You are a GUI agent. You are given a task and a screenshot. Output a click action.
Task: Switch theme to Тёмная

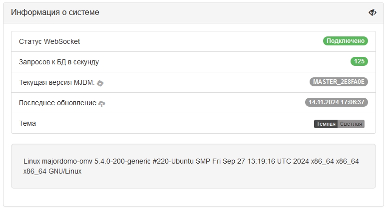(x=326, y=124)
